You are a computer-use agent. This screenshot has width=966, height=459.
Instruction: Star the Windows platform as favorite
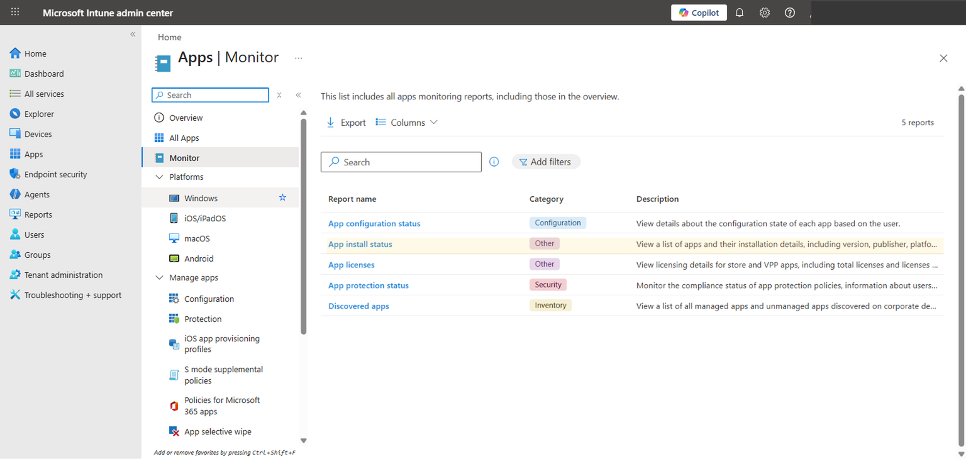pyautogui.click(x=282, y=197)
